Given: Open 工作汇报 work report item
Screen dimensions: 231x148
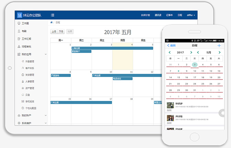Looking at the screenshot, I should [x=24, y=39].
